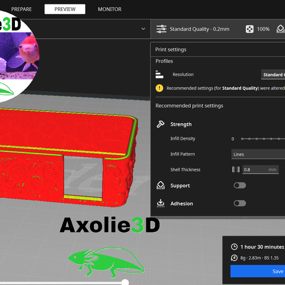The height and width of the screenshot is (285, 285).
Task: Open the Resolution profile dropdown
Action: 273,75
